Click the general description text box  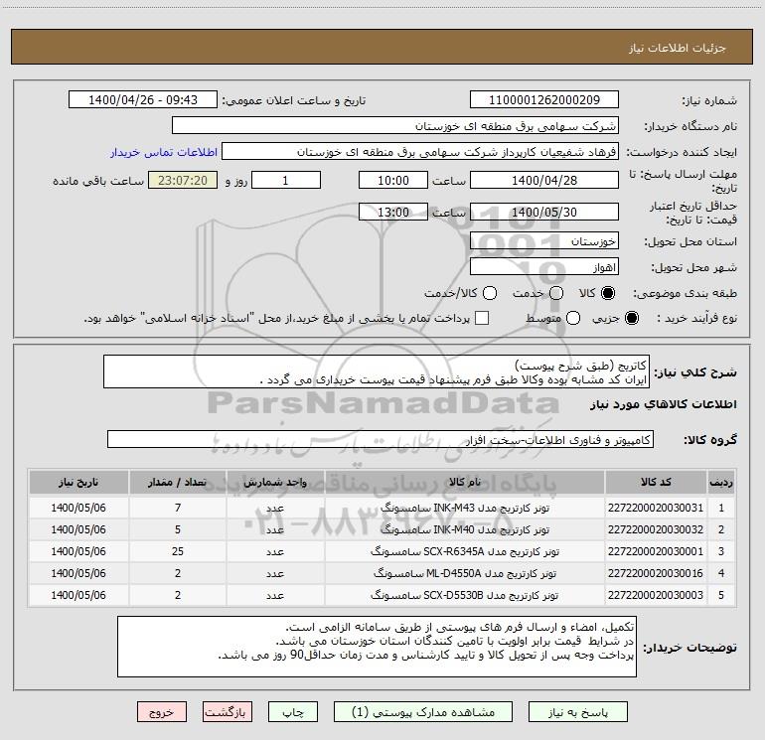[x=377, y=371]
